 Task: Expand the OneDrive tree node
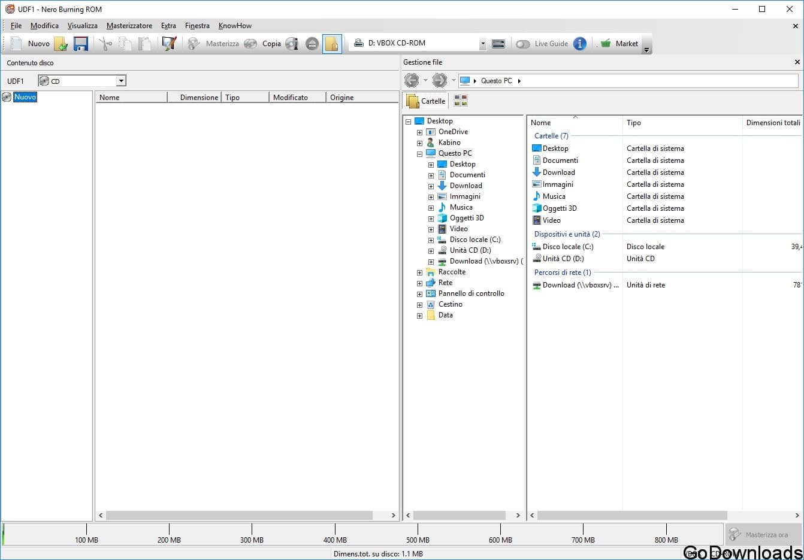[419, 132]
